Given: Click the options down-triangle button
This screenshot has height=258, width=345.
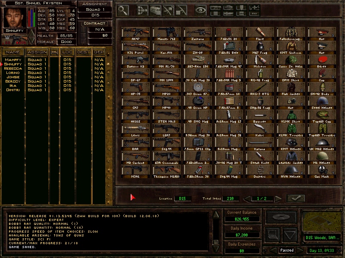Looking at the screenshot, I should (x=290, y=235).
